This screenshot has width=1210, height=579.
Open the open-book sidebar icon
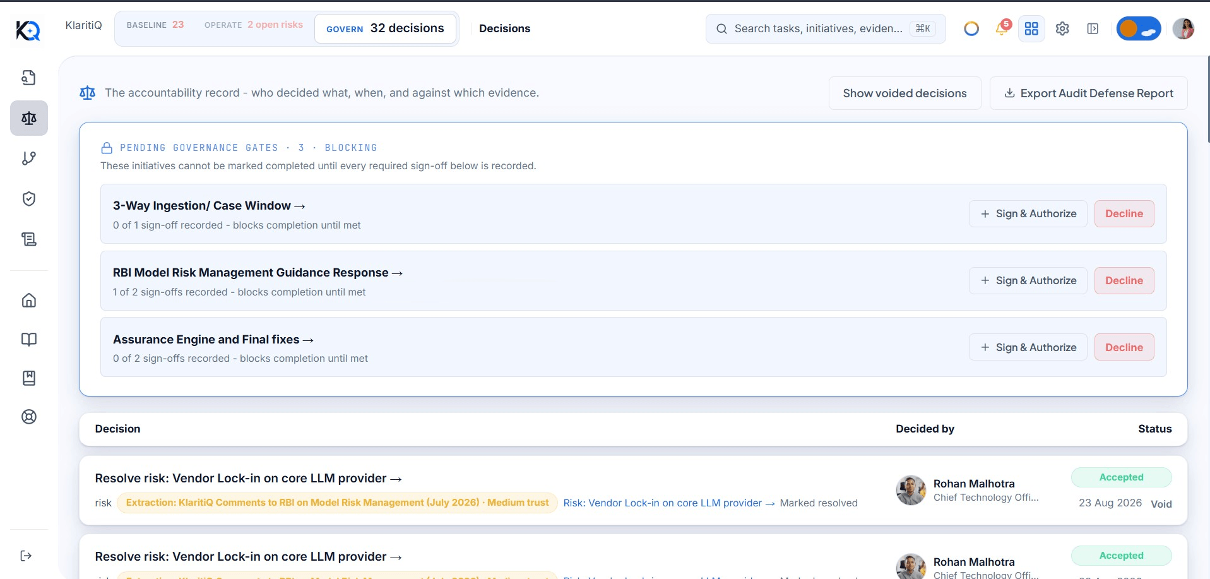tap(29, 339)
